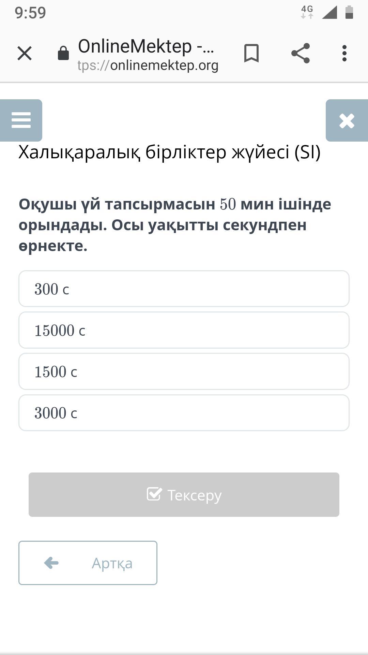368x655 pixels.
Task: Select the 300 с answer
Action: [x=184, y=289]
